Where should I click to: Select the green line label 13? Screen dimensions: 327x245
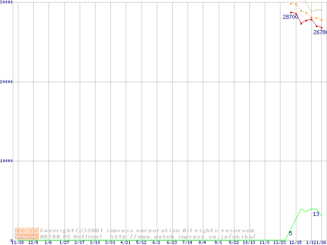[x=316, y=214]
